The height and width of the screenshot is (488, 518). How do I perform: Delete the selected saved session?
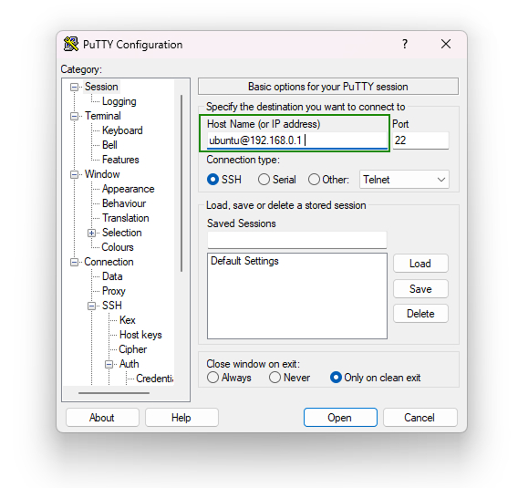(x=420, y=313)
